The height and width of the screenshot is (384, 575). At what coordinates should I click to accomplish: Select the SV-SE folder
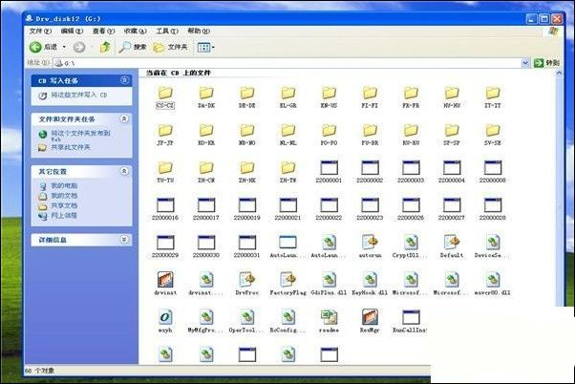click(493, 135)
